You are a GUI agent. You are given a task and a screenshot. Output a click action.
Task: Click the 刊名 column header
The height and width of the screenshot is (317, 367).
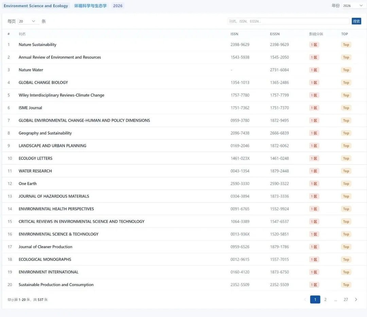coord(22,34)
